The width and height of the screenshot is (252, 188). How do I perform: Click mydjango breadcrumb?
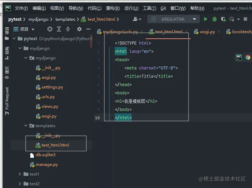click(38, 19)
